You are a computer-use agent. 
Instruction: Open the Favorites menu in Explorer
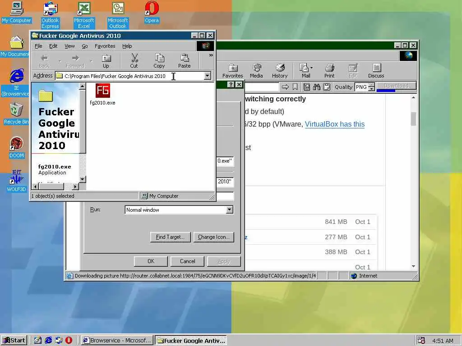coord(105,46)
